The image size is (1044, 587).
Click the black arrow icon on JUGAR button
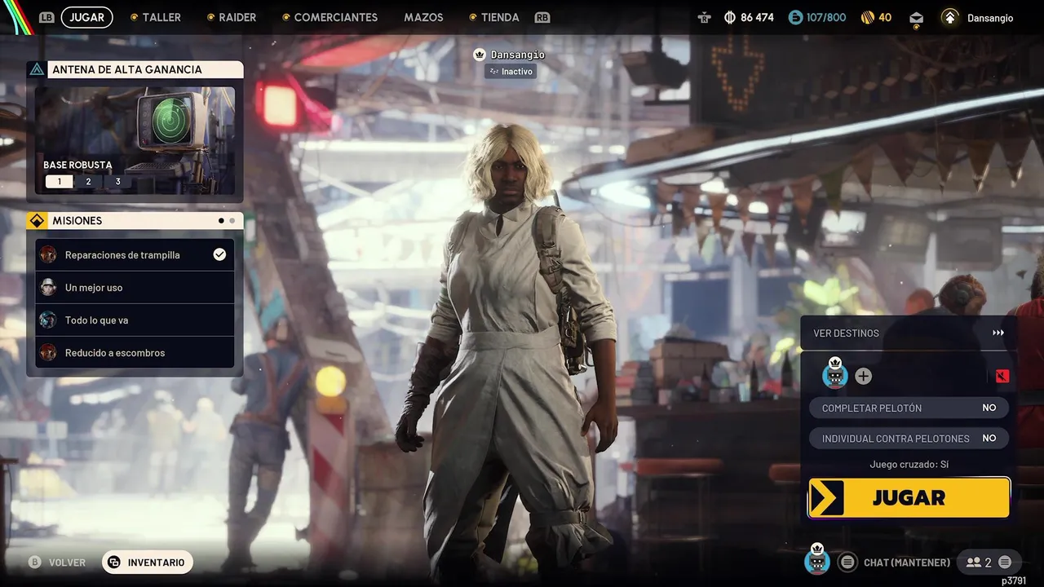click(827, 497)
